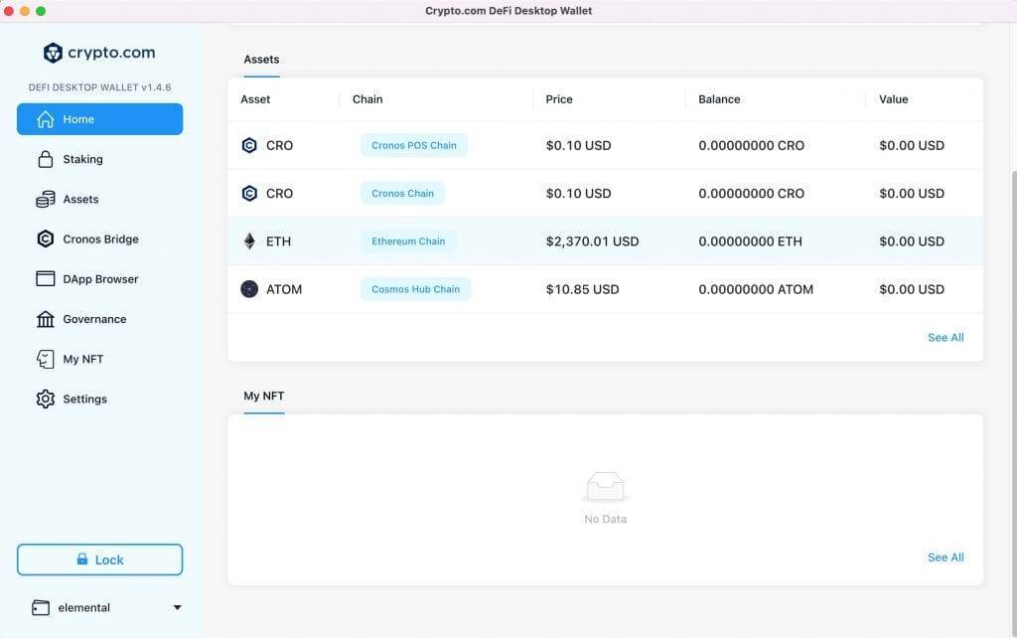Click the Settings gear icon
Viewport: 1017px width, 638px height.
coord(46,399)
